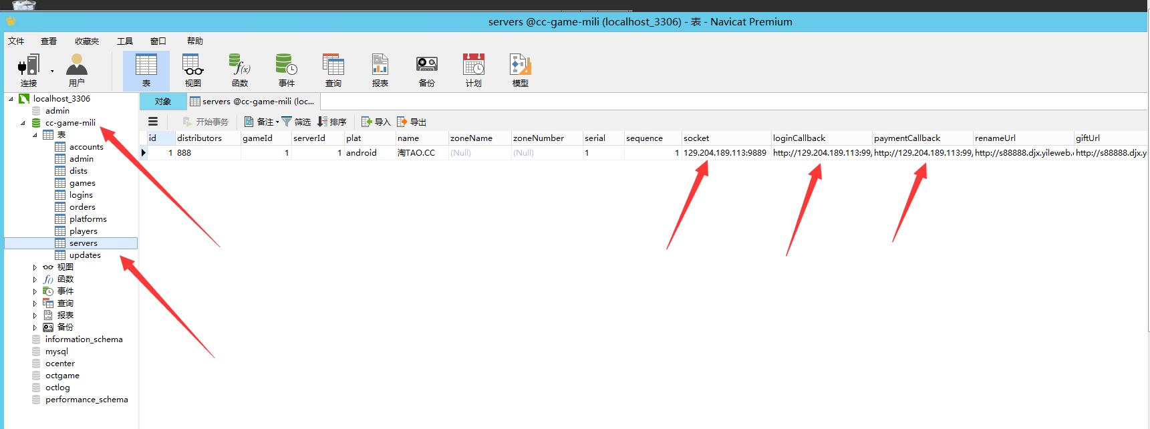Viewport: 1150px width, 429px height.
Task: Expand the 查询 node in sidebar
Action: [x=35, y=303]
